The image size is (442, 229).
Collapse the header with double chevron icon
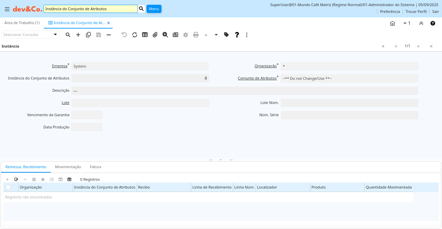421,23
